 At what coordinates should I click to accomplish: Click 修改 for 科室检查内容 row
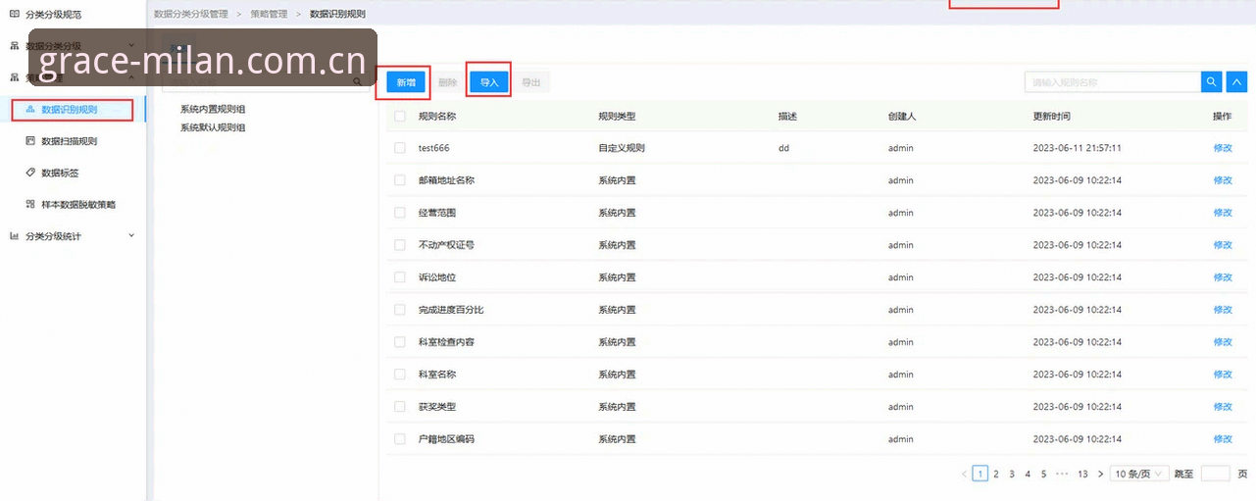coord(1223,342)
